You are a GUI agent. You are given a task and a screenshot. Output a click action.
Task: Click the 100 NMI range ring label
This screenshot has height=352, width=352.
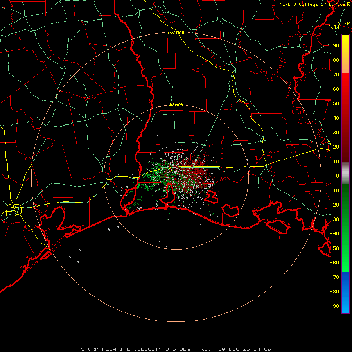[176, 32]
